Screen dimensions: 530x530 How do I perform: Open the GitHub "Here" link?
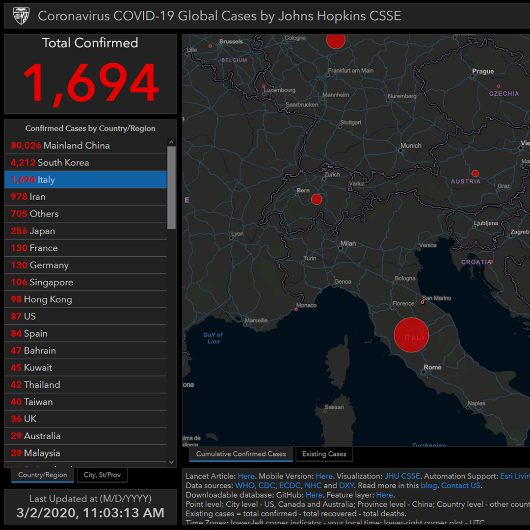(314, 495)
